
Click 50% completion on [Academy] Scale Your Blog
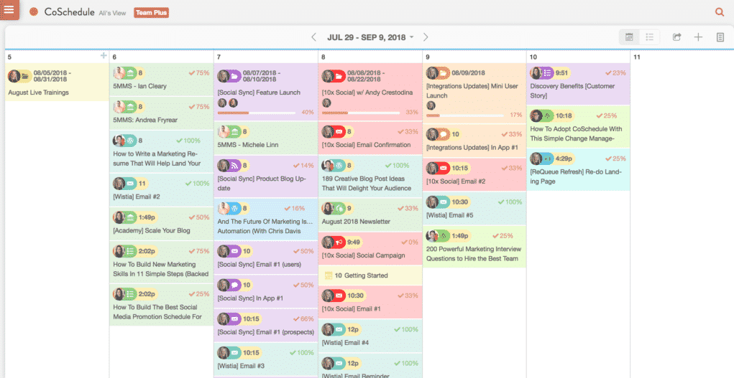(199, 217)
